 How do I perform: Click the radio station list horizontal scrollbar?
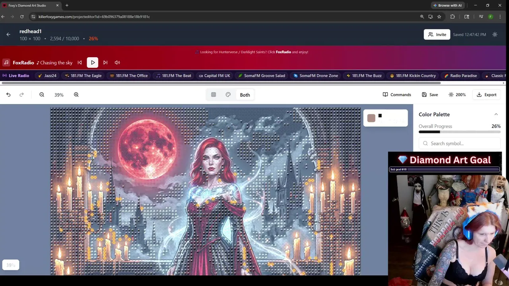[221, 83]
